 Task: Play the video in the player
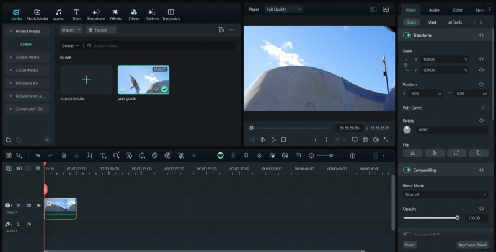(273, 139)
